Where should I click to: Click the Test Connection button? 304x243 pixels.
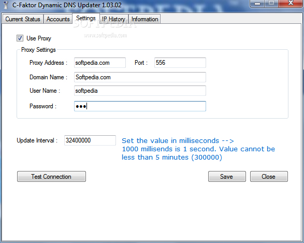click(51, 177)
